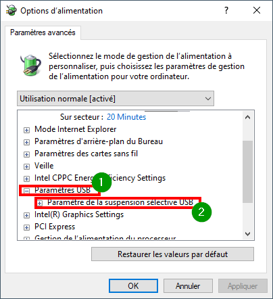Expand Paramètres d'arrière-plan du Bureau node
Viewport: 273px width, 299px height.
click(x=26, y=142)
